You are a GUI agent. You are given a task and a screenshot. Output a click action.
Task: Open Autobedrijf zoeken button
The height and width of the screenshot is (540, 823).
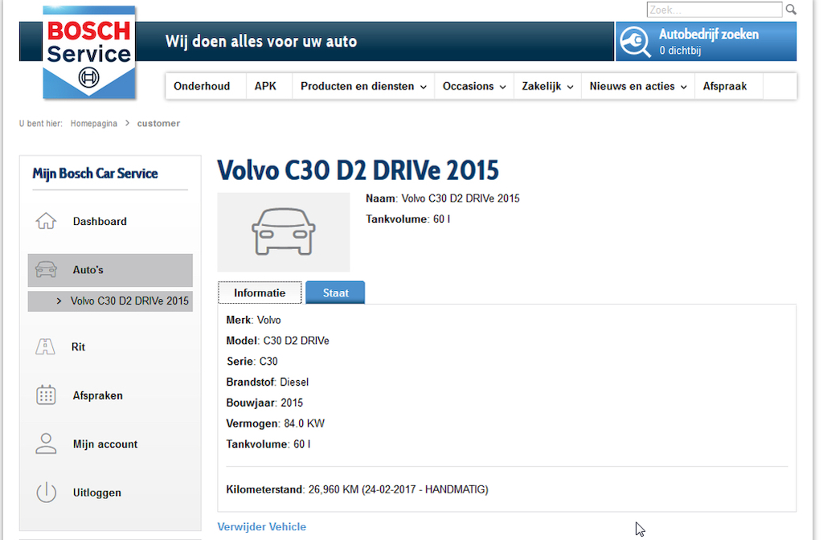pos(706,42)
